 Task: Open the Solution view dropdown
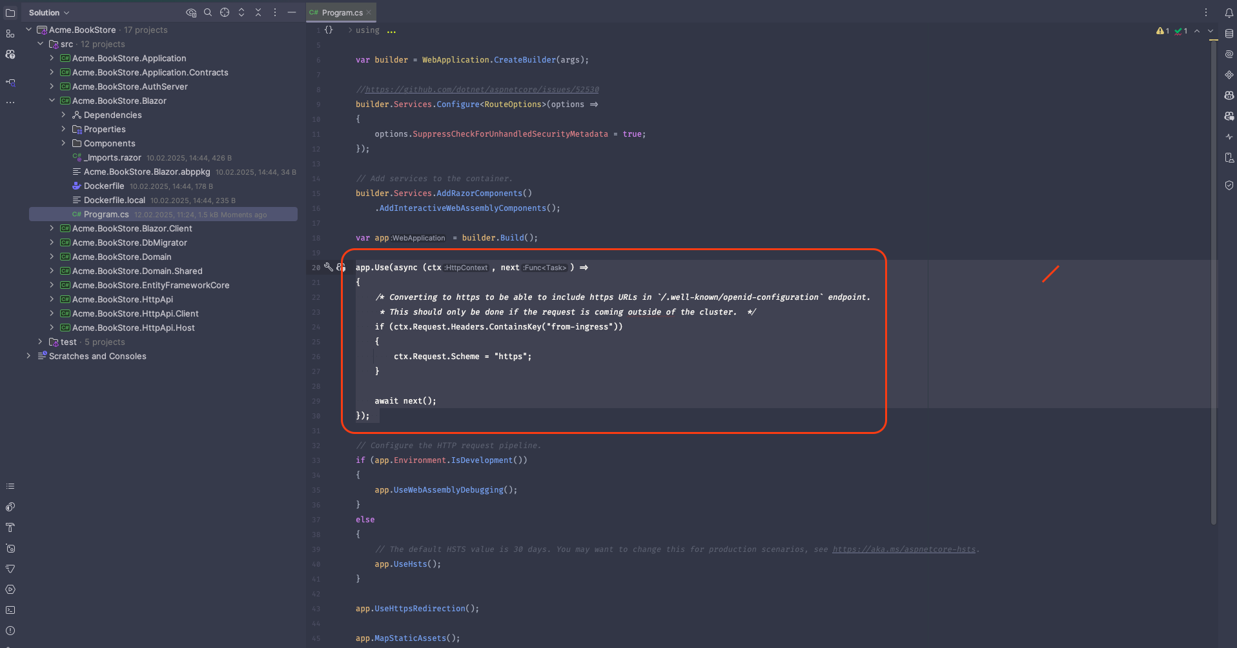click(x=49, y=12)
